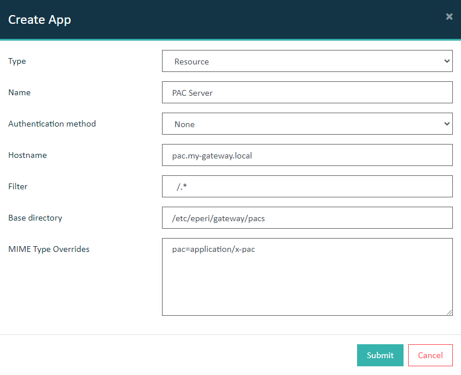The width and height of the screenshot is (461, 375).
Task: Click the MIME Type Overrides text area
Action: click(307, 277)
